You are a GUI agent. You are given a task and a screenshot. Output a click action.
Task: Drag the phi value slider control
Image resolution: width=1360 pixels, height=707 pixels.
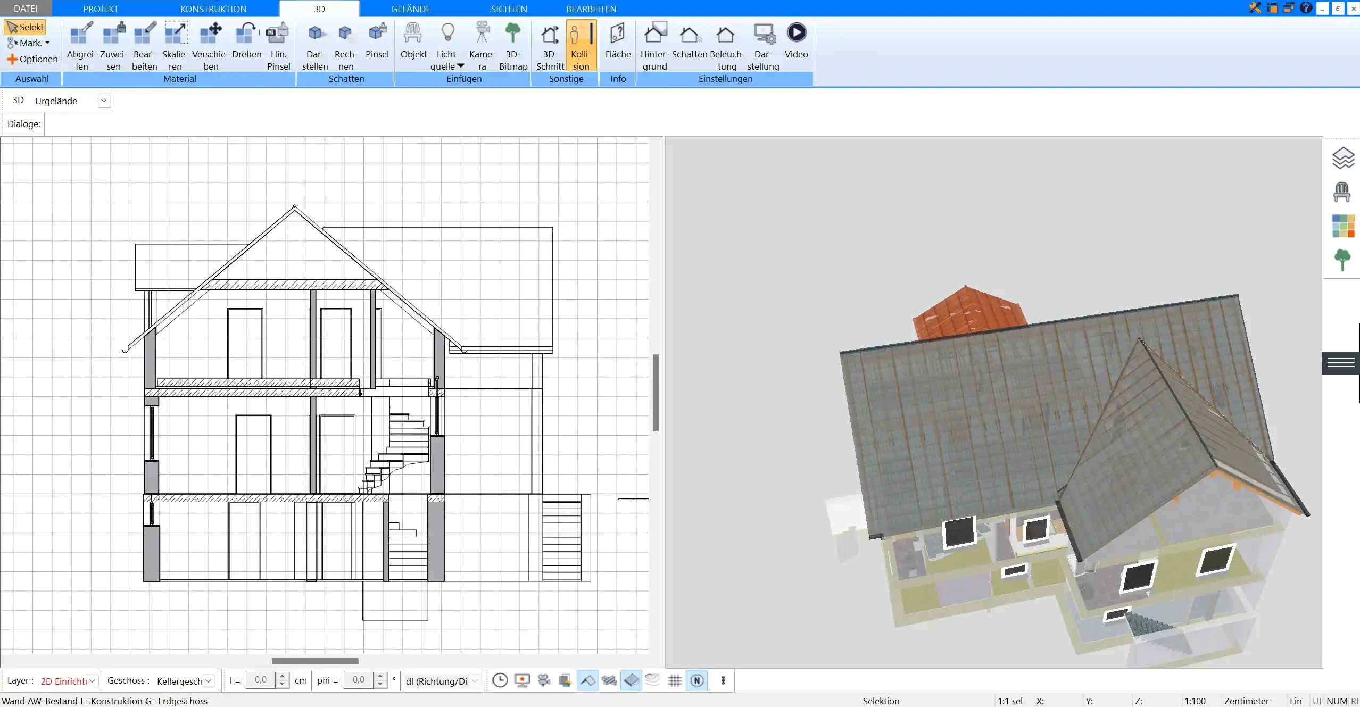tap(379, 680)
